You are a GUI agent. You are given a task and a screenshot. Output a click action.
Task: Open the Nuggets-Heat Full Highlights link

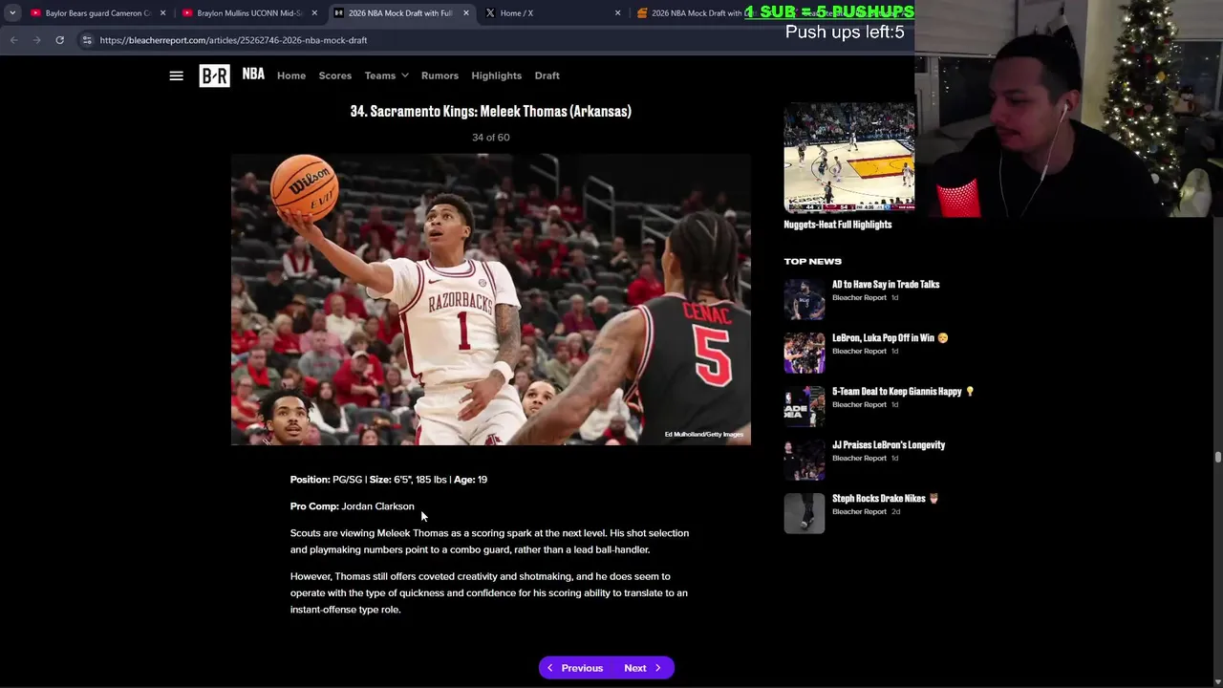click(x=838, y=225)
